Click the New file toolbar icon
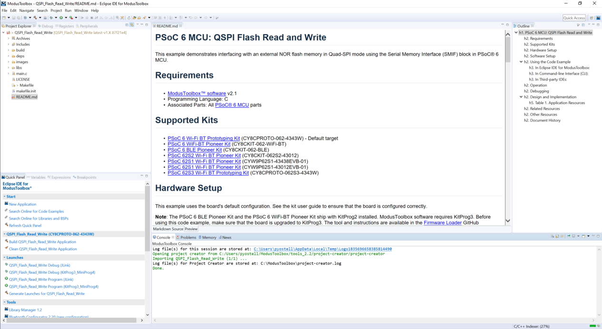This screenshot has width=602, height=329. [4, 18]
